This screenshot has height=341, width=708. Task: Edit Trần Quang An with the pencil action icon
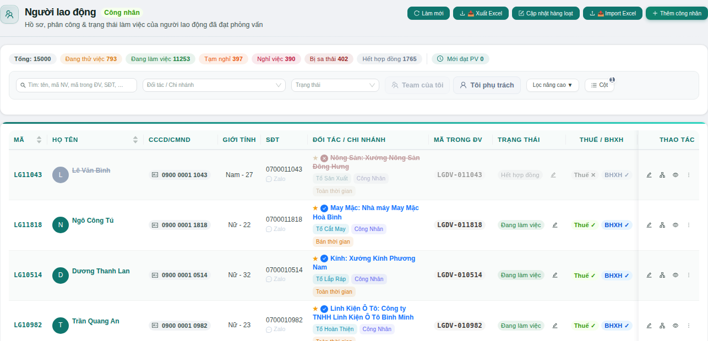click(x=649, y=326)
